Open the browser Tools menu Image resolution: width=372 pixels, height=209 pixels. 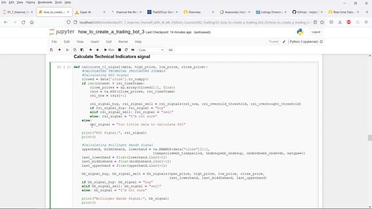58,2
